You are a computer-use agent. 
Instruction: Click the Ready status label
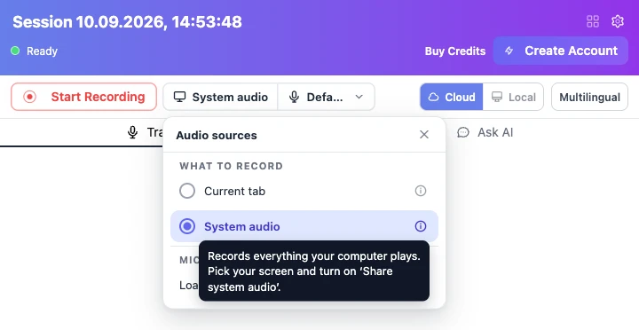42,51
